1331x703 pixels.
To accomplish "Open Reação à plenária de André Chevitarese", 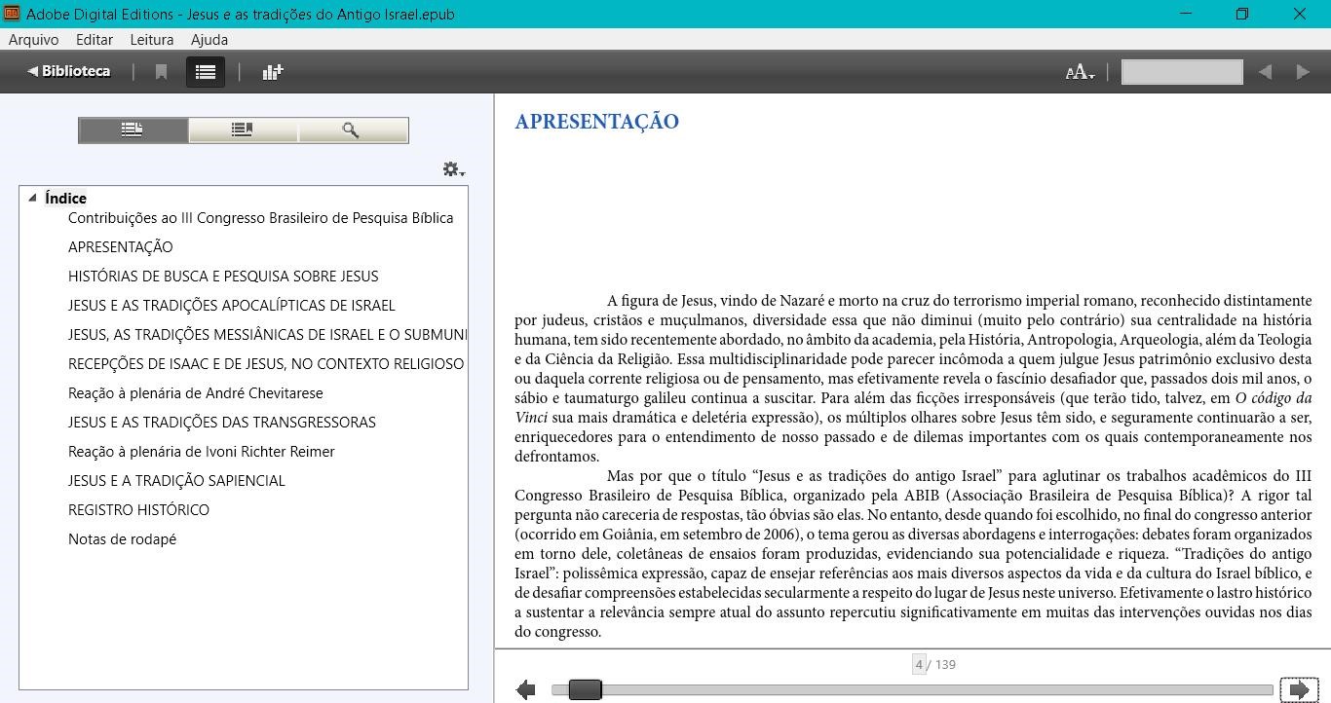I will coord(195,393).
